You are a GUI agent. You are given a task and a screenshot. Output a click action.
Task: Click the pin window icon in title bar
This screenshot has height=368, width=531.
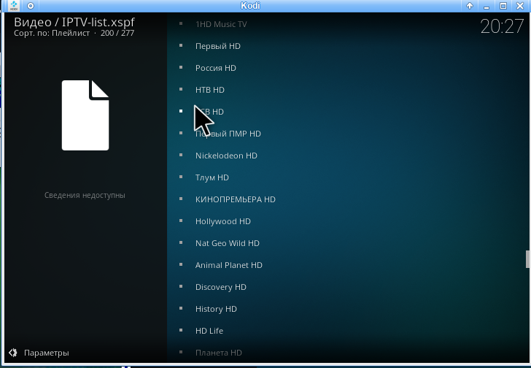tap(31, 6)
